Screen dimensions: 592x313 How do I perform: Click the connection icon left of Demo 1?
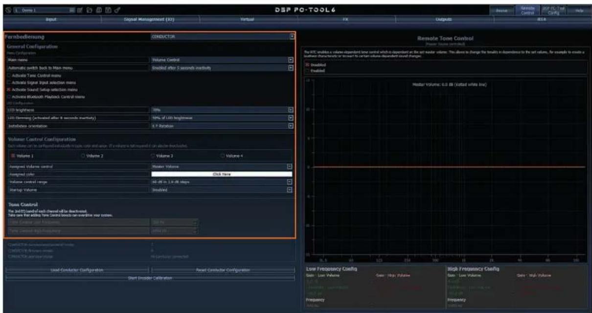coord(8,10)
